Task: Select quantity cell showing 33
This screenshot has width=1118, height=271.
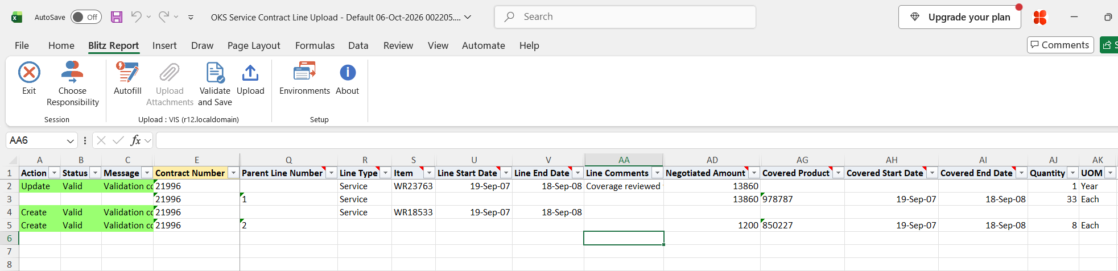Action: coord(1053,199)
